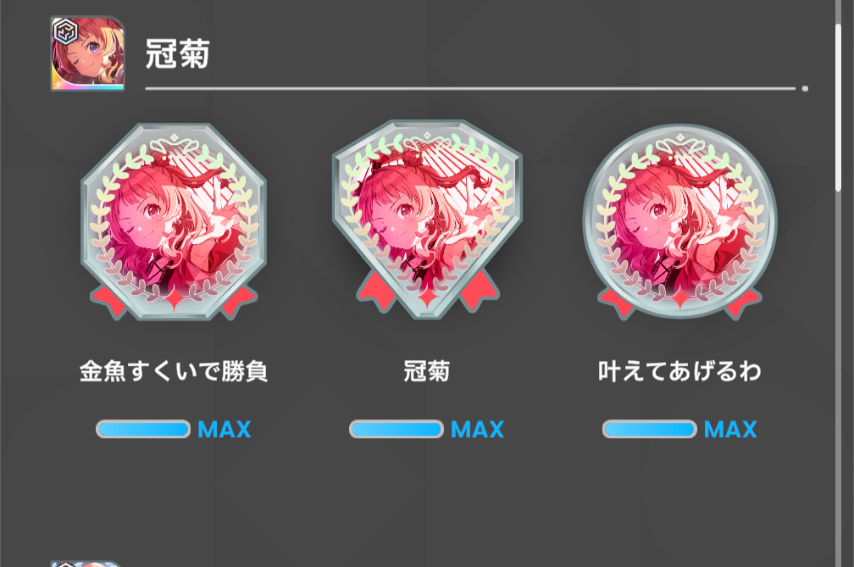Click the 叶えてあげるわ label
Screen dimensions: 854x567
[x=679, y=371]
